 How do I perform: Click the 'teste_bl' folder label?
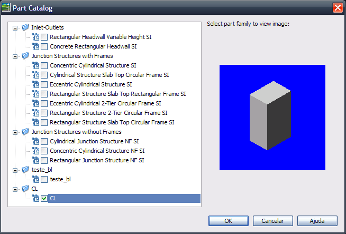(42, 170)
